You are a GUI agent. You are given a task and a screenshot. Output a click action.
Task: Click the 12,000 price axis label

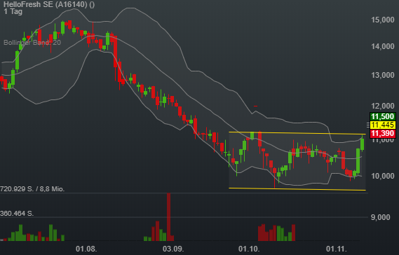tap(382, 106)
